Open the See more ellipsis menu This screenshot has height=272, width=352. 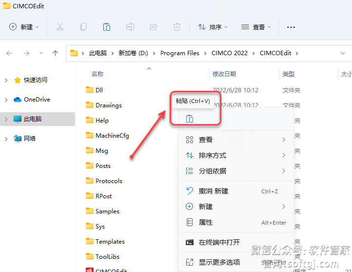click(291, 27)
